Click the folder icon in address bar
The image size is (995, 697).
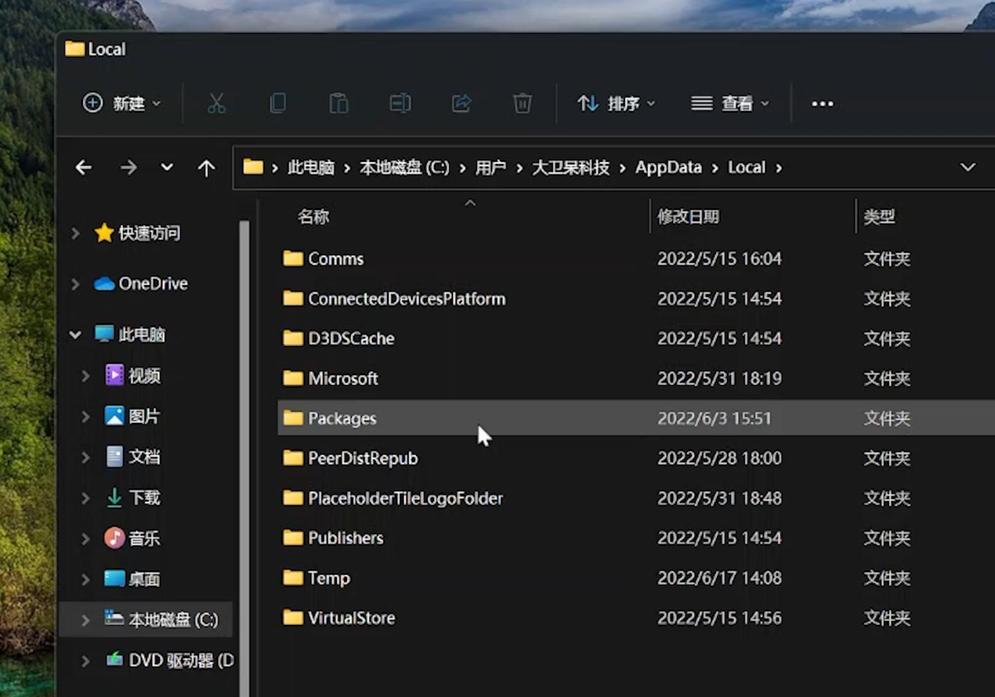[x=253, y=167]
